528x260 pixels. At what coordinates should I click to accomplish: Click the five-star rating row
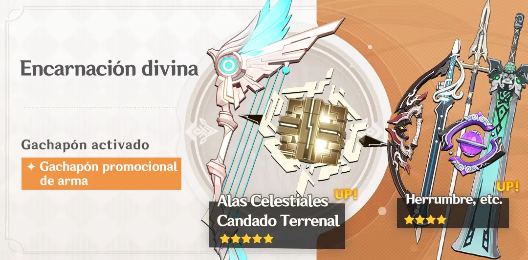coord(247,239)
